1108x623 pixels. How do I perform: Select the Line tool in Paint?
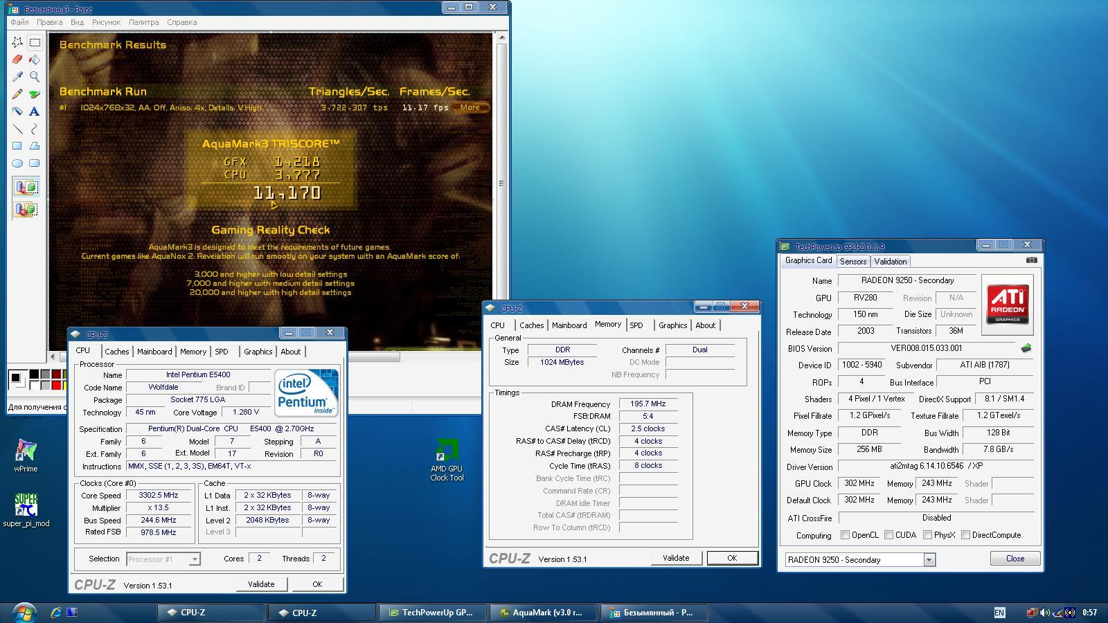(17, 128)
